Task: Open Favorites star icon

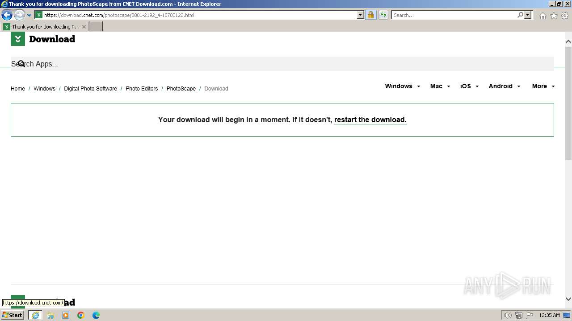Action: click(554, 16)
